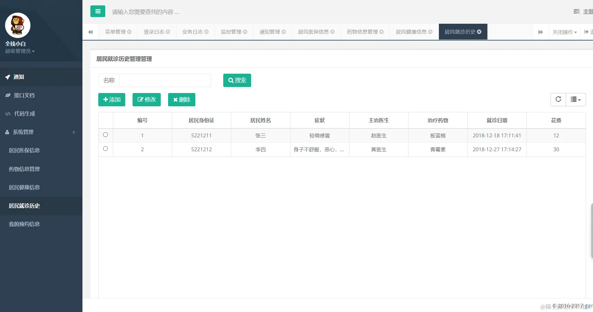Open the 关闭操作 dropdown
This screenshot has width=593, height=312.
coord(564,32)
